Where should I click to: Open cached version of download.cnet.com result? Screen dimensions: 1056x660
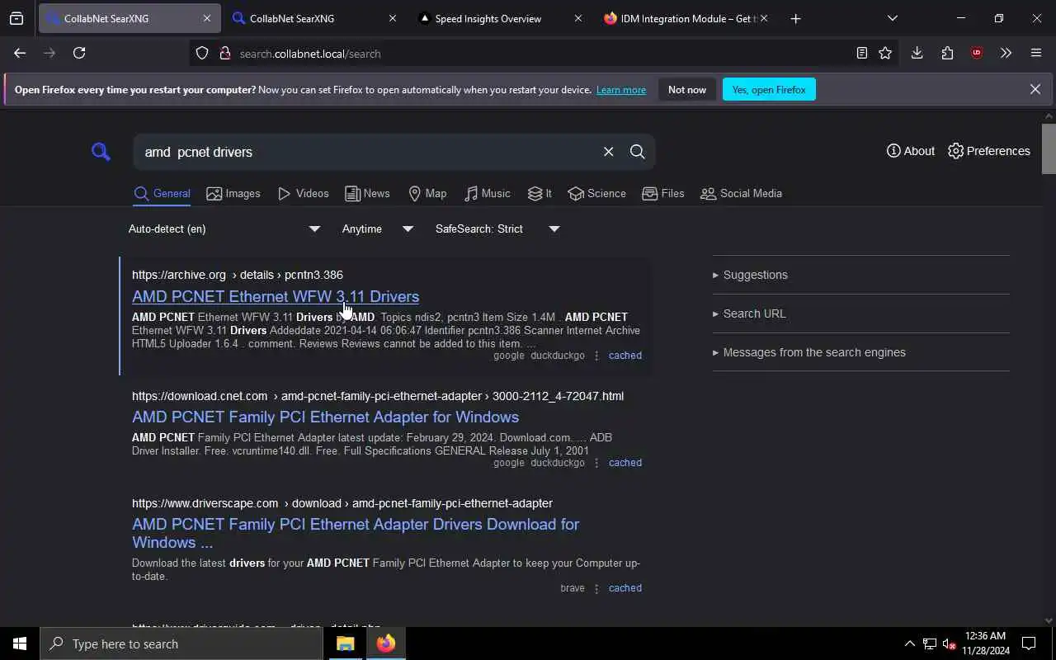click(x=625, y=463)
